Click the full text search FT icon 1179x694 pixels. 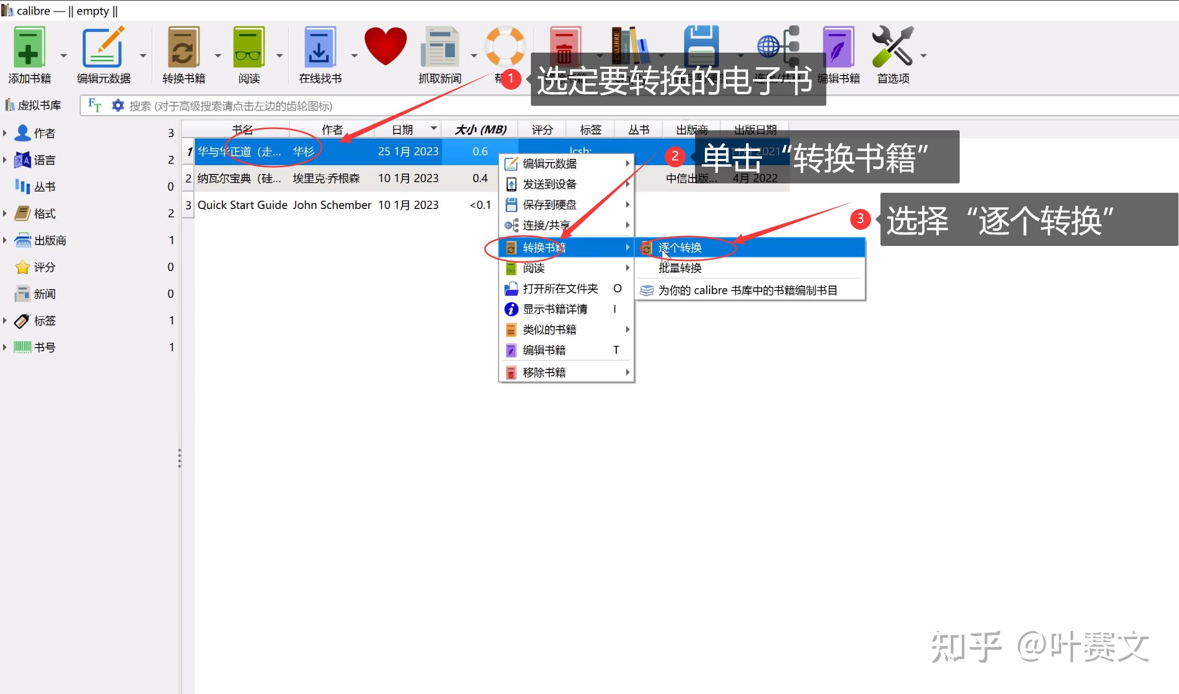click(94, 105)
